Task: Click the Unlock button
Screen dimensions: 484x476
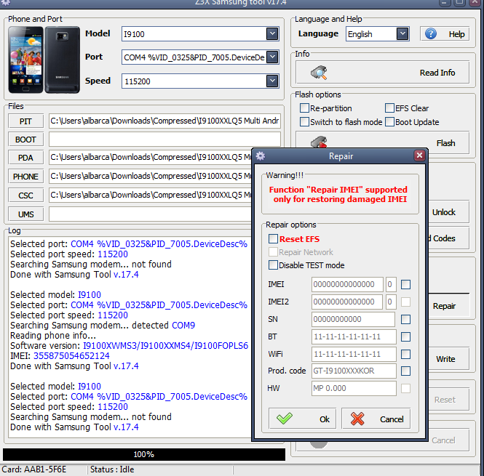Action: tap(448, 212)
